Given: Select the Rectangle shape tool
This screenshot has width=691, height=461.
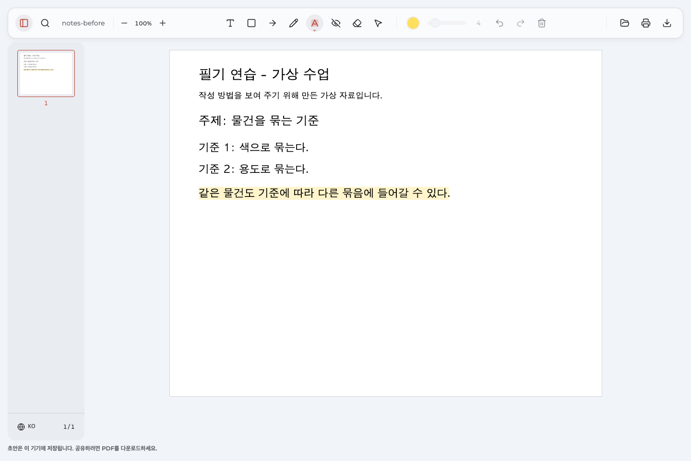Looking at the screenshot, I should (x=251, y=23).
